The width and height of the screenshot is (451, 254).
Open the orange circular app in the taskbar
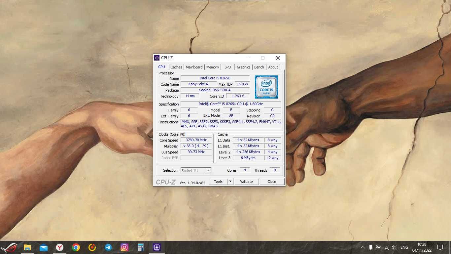coord(92,247)
